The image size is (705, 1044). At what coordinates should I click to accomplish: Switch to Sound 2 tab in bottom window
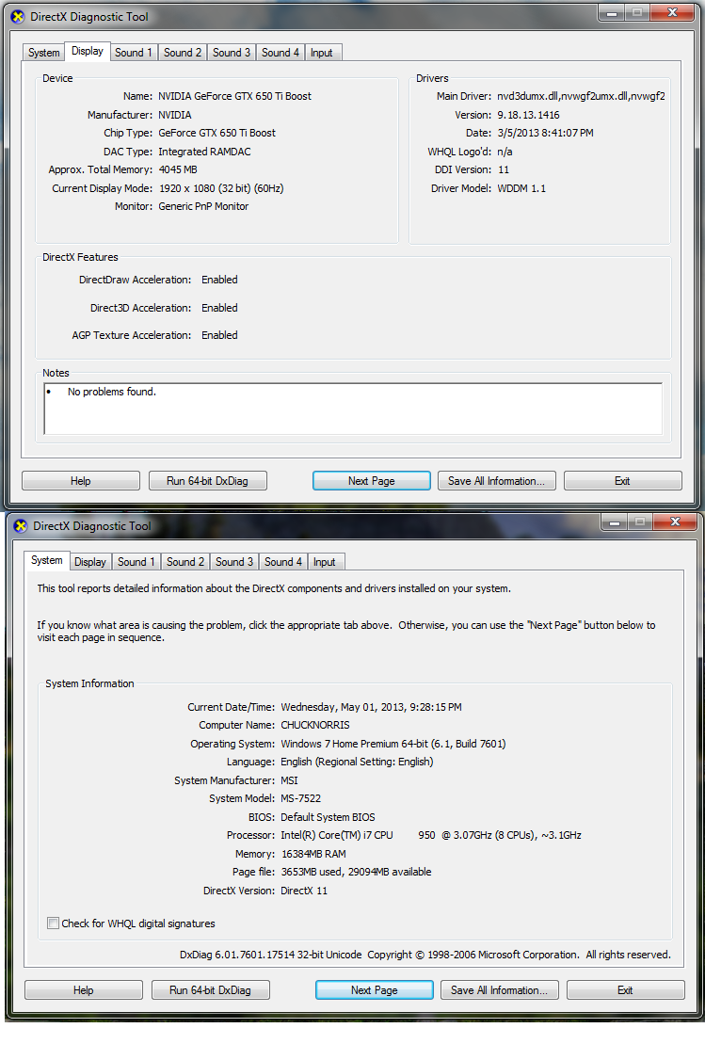click(x=185, y=562)
